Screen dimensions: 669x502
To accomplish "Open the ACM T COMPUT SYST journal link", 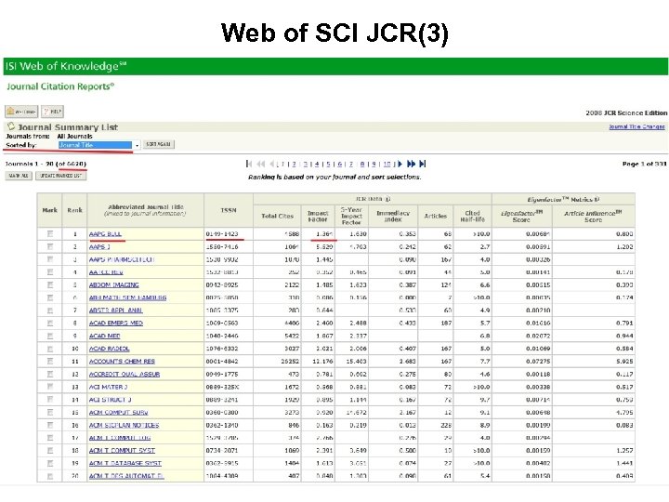I will [122, 450].
